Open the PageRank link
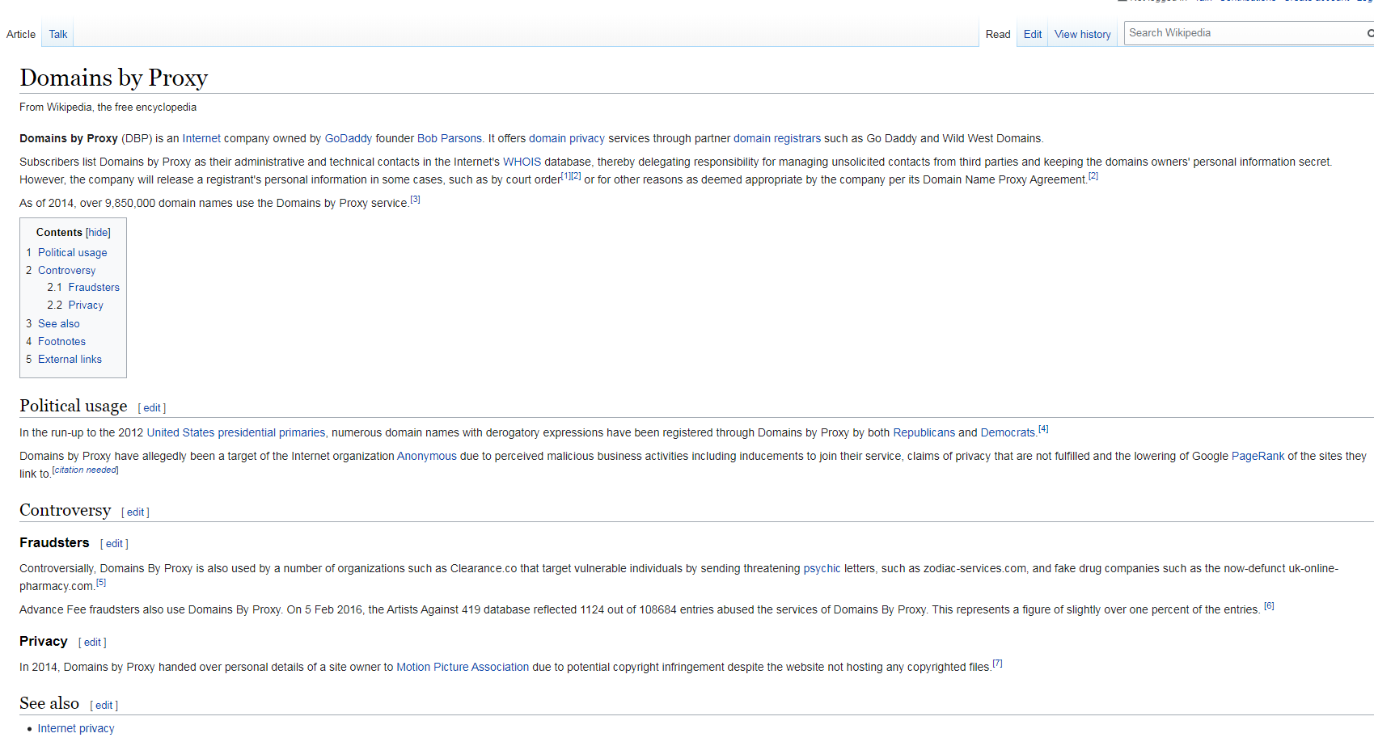 click(x=1258, y=457)
